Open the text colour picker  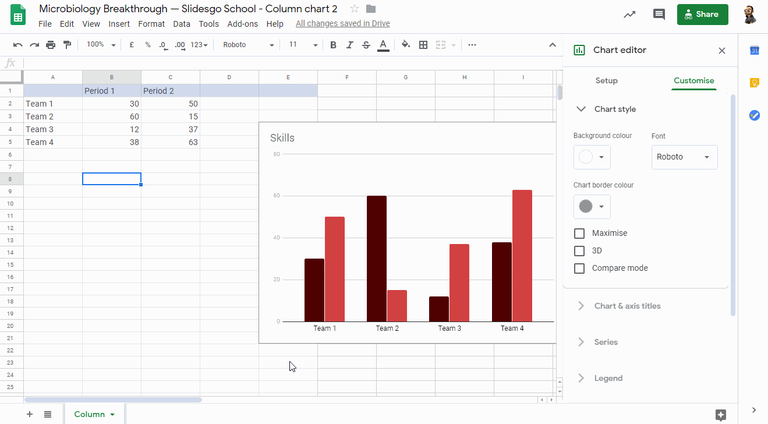coord(383,45)
